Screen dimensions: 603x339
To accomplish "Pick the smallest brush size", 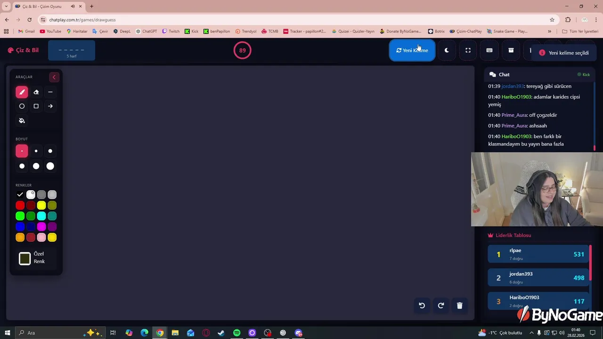I will 22,151.
